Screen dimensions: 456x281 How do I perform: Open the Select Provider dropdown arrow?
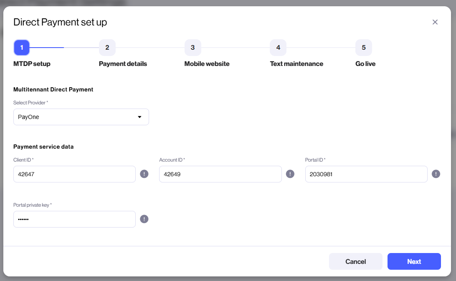[x=139, y=117]
